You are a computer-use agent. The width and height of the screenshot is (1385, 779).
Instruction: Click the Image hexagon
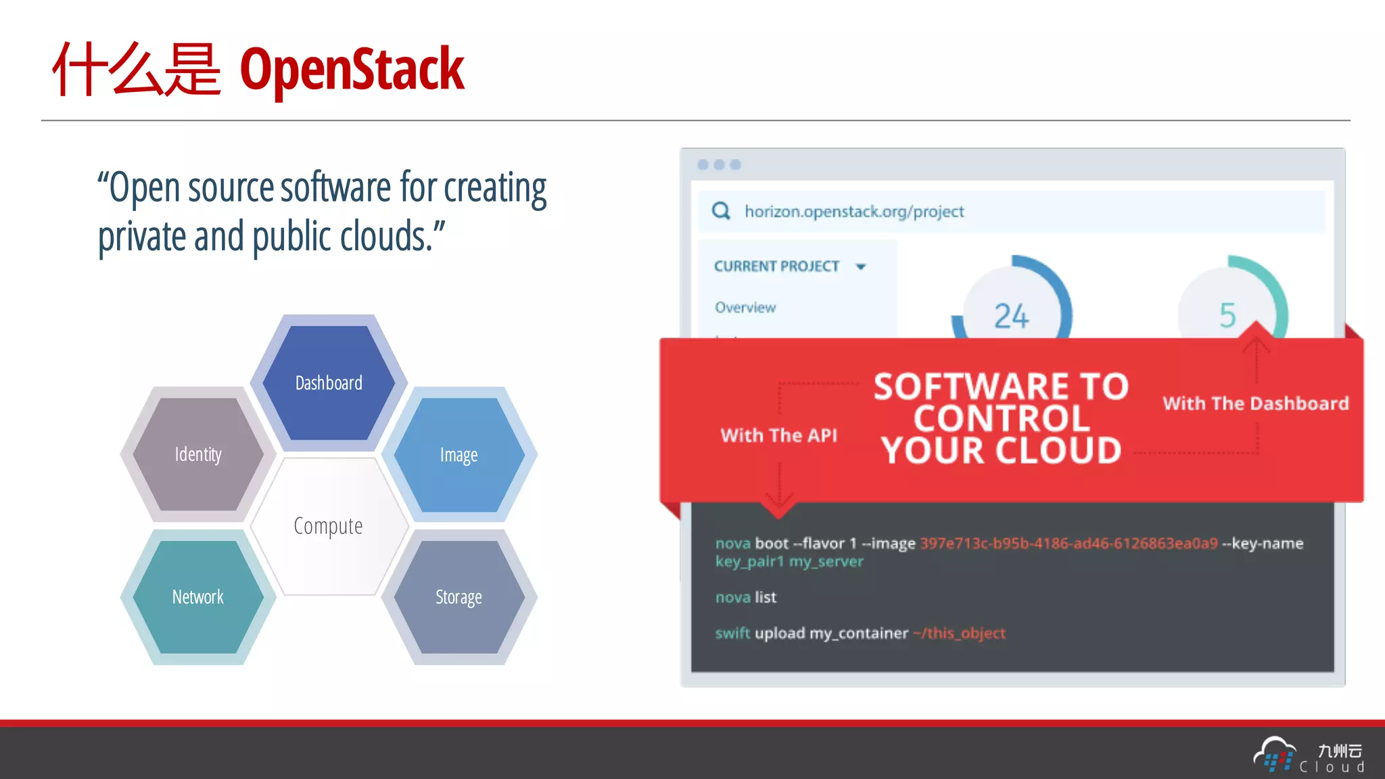pos(459,454)
